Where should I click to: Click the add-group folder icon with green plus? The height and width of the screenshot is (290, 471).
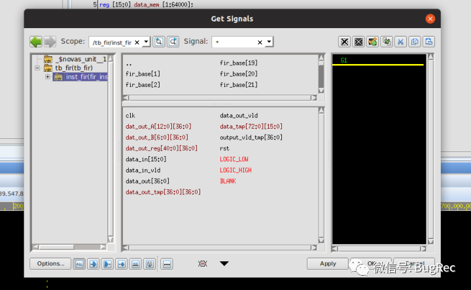tap(372, 42)
